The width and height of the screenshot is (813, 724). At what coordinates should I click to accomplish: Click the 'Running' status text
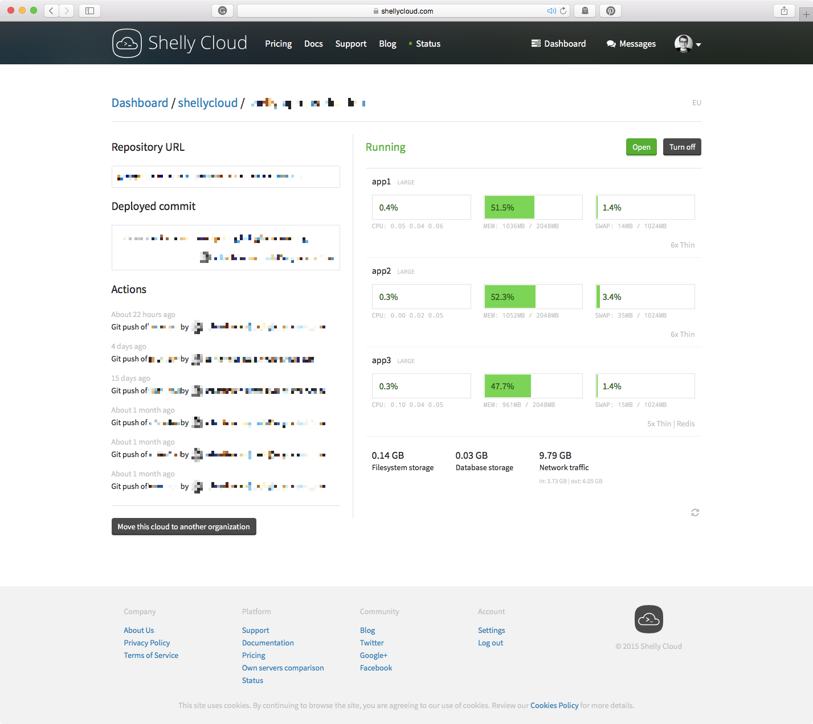(x=386, y=147)
